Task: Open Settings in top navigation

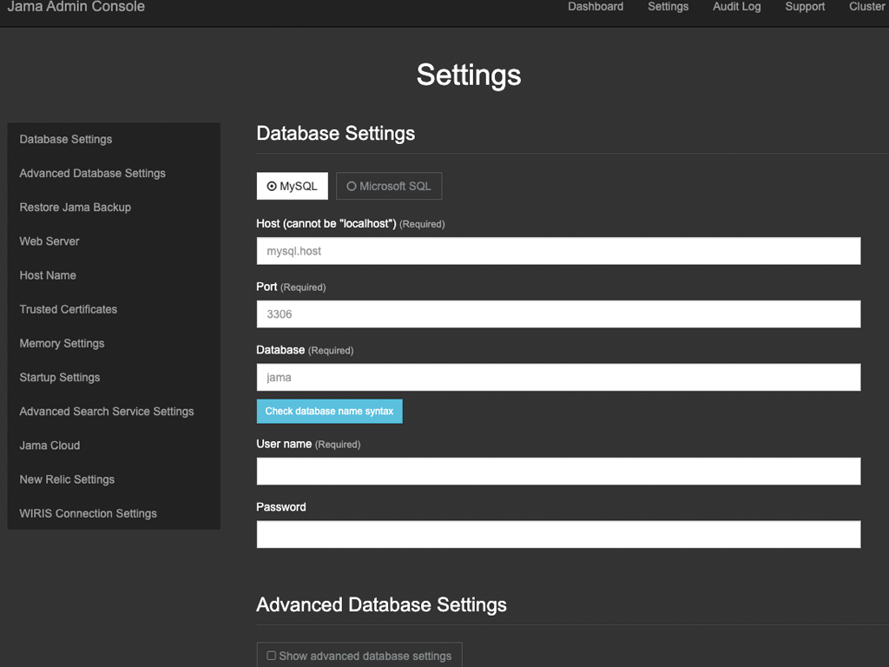Action: click(668, 7)
